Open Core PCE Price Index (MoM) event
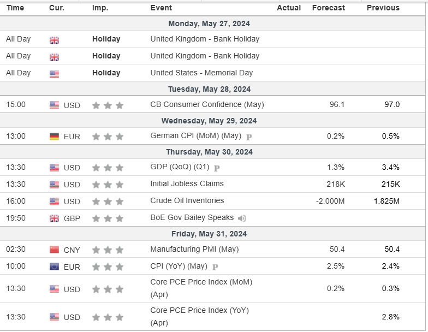This screenshot has width=428, height=332. 201,282
